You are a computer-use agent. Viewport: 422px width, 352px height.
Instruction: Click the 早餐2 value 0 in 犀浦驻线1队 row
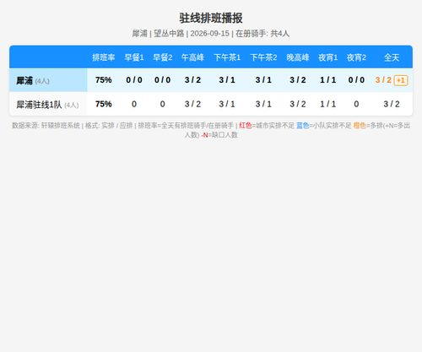click(x=162, y=104)
